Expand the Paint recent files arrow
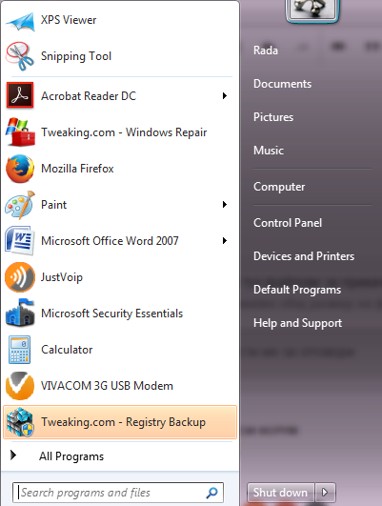The height and width of the screenshot is (506, 382). coord(225,205)
